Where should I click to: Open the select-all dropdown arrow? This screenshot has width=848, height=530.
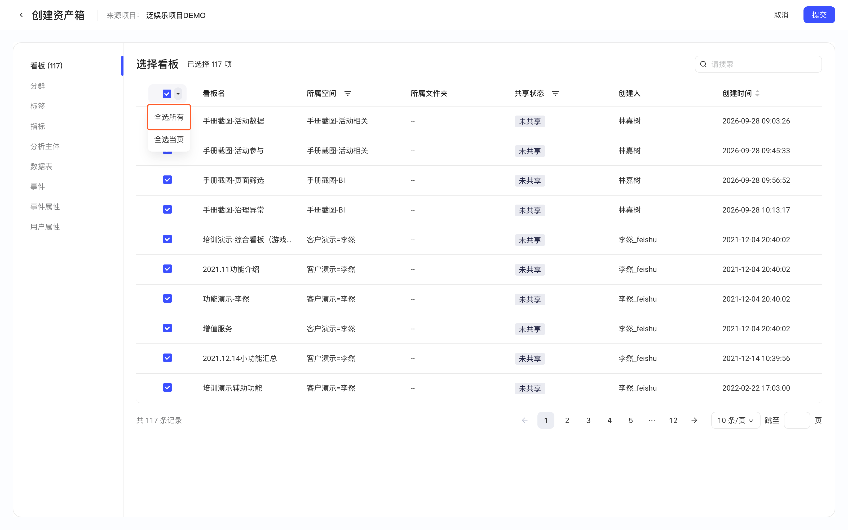pyautogui.click(x=178, y=94)
